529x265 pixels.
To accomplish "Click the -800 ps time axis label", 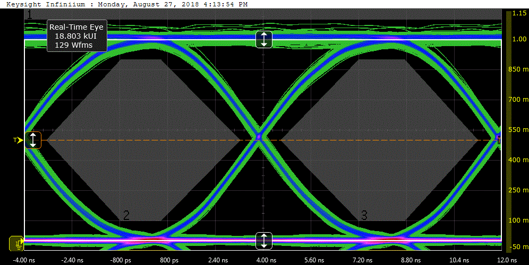I will click(120, 260).
